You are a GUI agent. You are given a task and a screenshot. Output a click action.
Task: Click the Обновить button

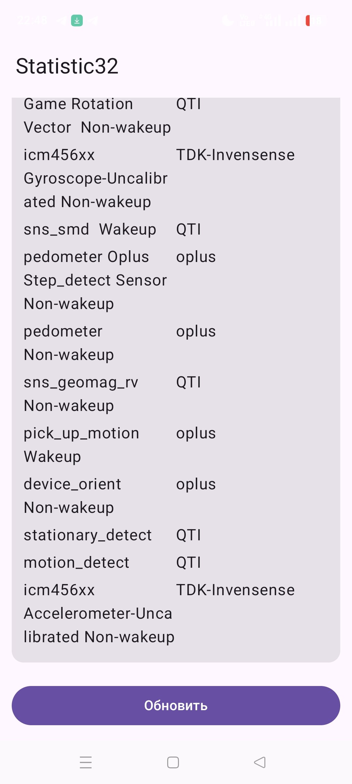coord(176,706)
